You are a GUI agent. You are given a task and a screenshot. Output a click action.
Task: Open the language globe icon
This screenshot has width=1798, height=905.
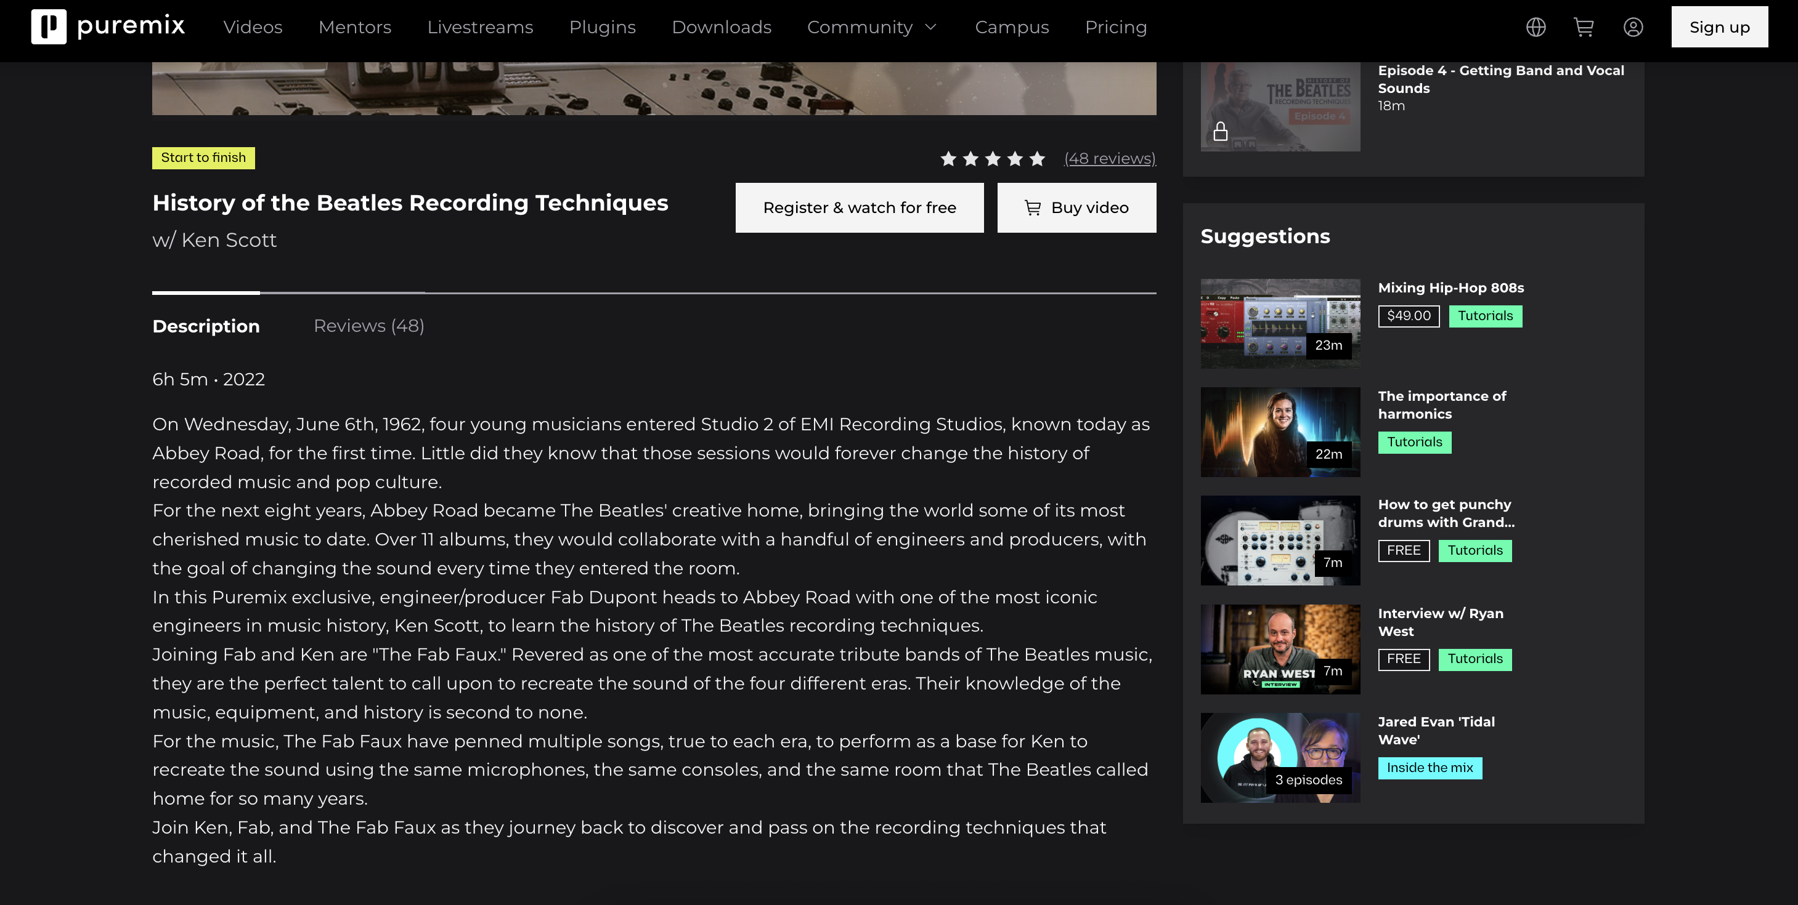click(x=1536, y=27)
